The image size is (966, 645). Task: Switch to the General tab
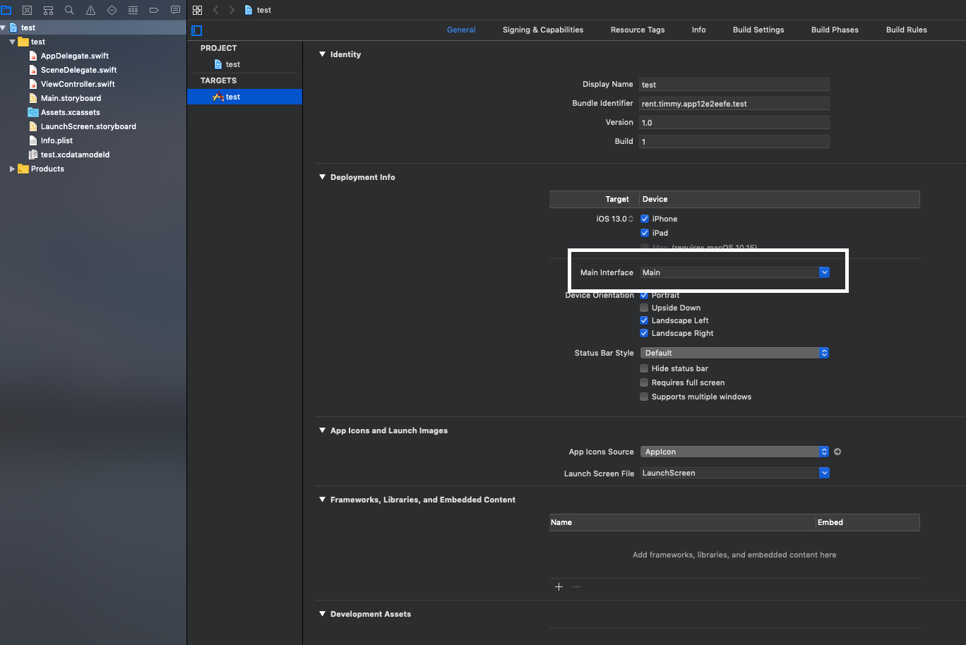[x=461, y=30]
